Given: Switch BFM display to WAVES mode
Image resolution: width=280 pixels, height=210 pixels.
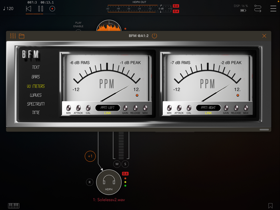Looking at the screenshot, I should point(36,95).
